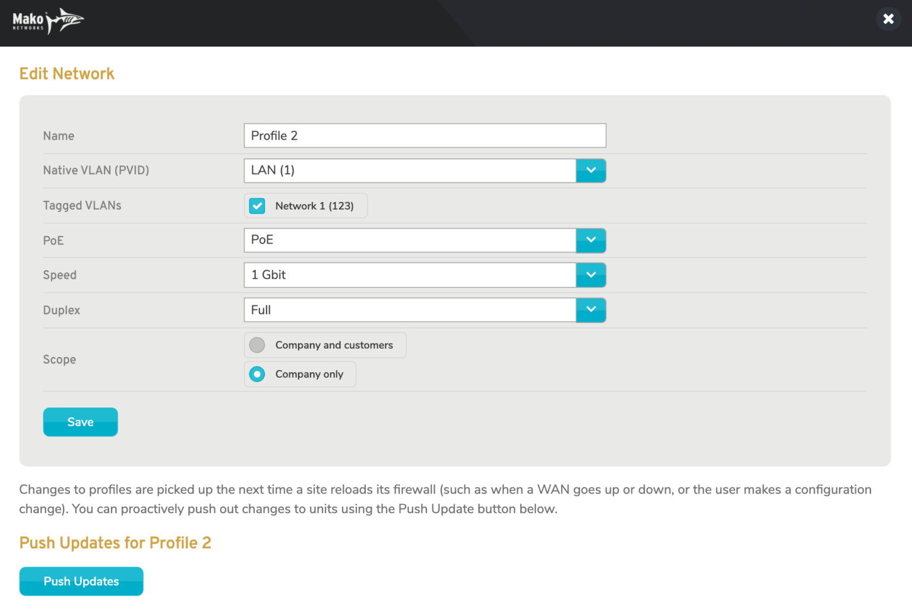Close the Edit Network dialog
The height and width of the screenshot is (610, 912).
coord(888,18)
